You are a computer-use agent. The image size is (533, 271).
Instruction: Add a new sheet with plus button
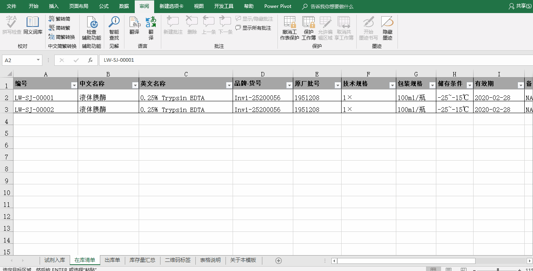pos(279,260)
